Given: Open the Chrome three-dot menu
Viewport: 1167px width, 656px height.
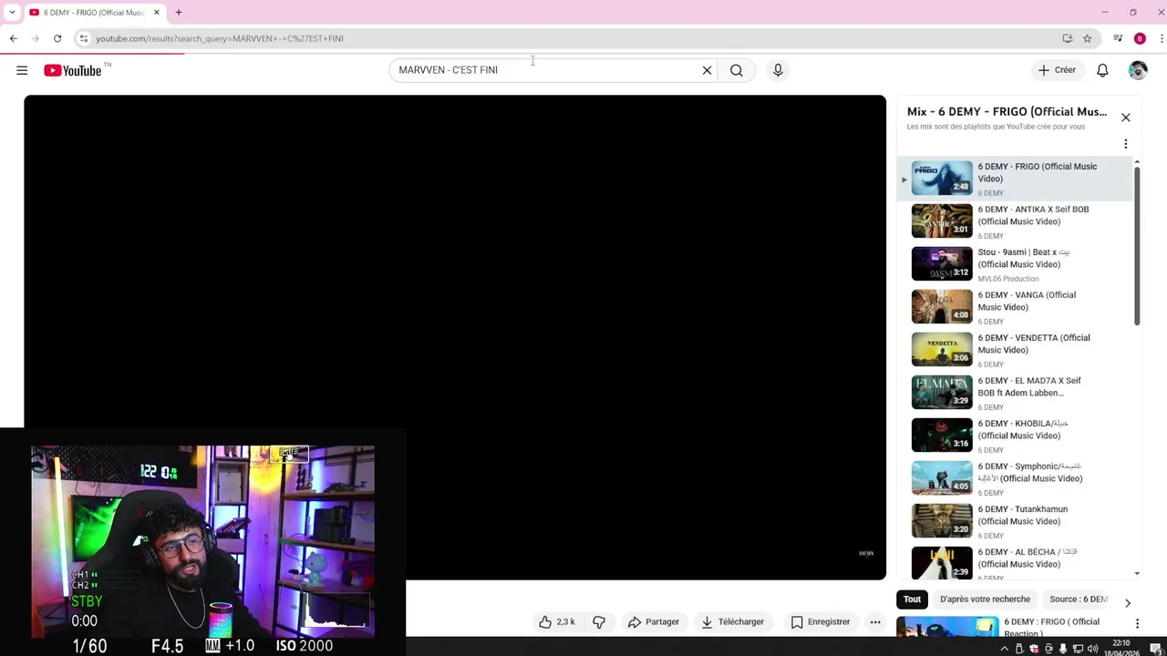Looking at the screenshot, I should [x=1162, y=38].
